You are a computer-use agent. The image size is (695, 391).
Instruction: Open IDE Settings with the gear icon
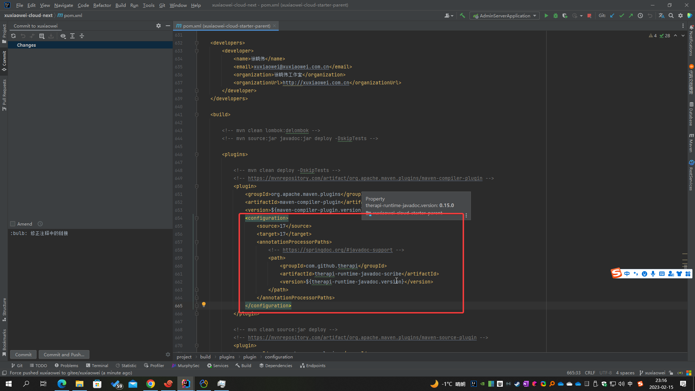pos(681,16)
